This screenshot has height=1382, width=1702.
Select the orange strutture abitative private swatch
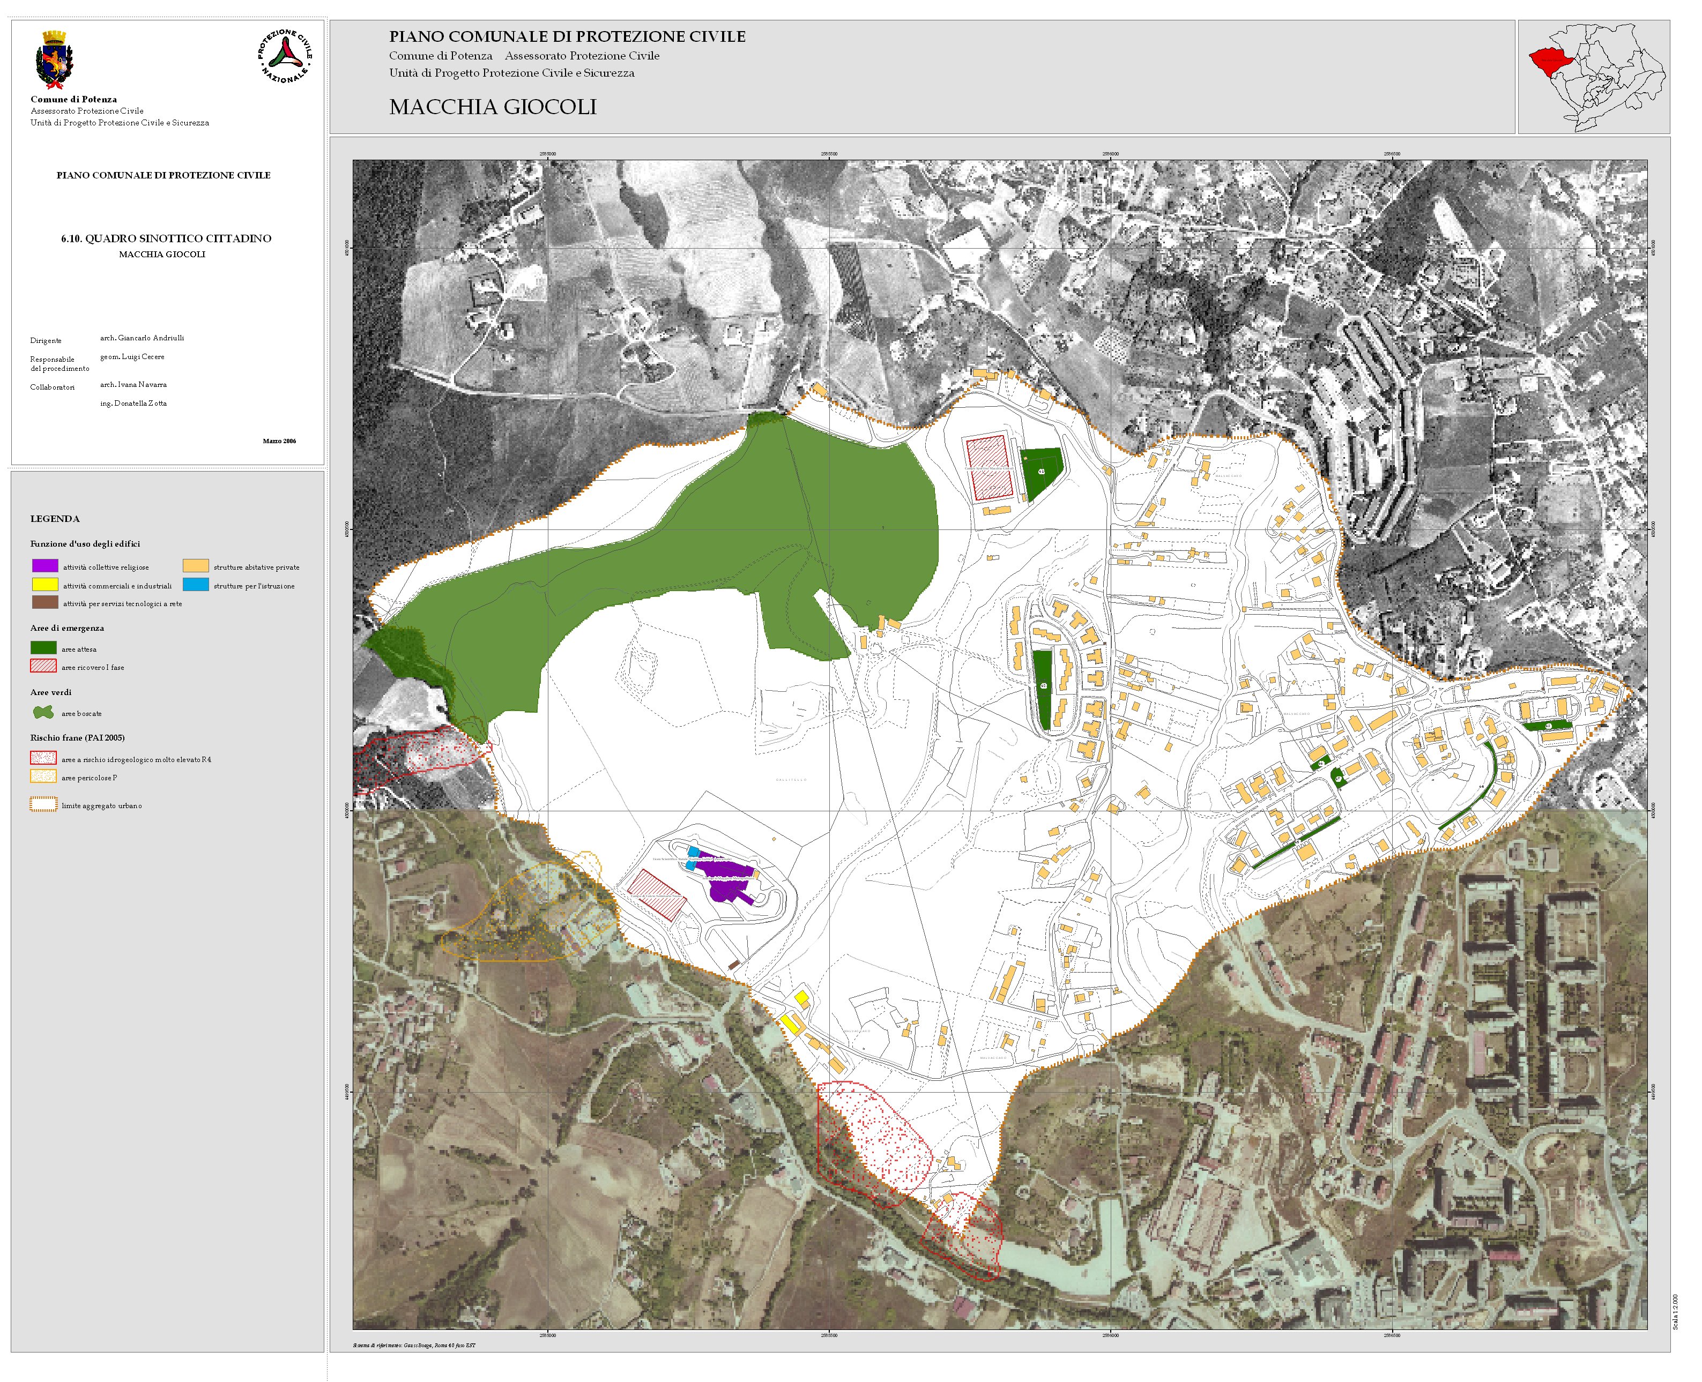coord(196,566)
